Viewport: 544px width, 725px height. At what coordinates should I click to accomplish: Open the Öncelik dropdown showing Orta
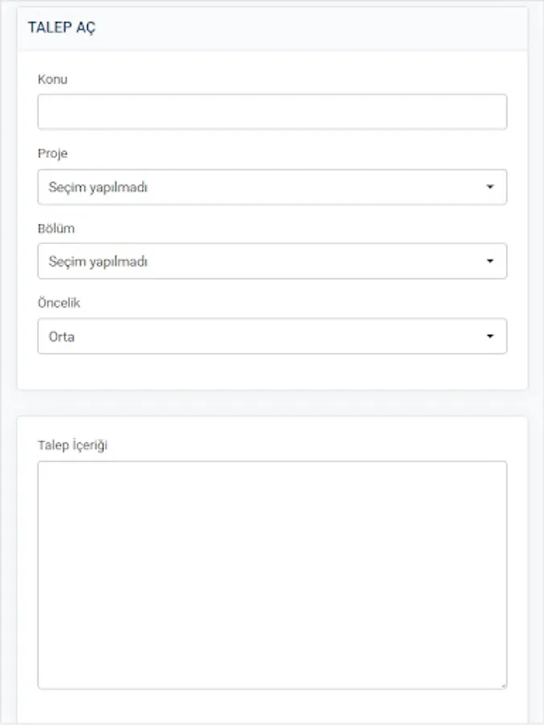272,336
